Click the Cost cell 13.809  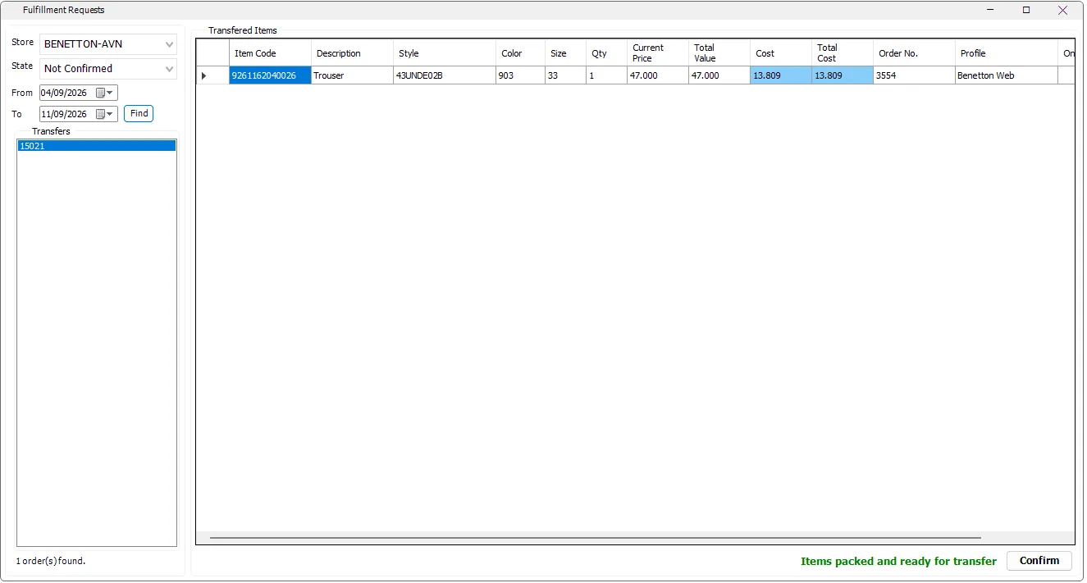[781, 75]
